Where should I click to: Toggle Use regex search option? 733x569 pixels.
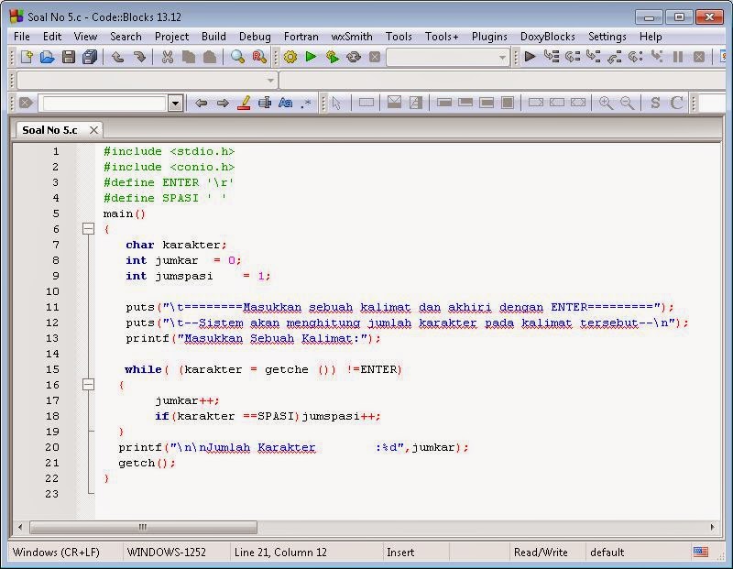[x=306, y=103]
